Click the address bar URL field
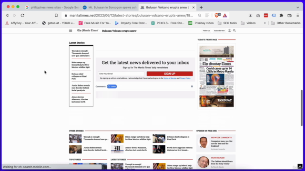This screenshot has height=171, width=305. click(132, 15)
